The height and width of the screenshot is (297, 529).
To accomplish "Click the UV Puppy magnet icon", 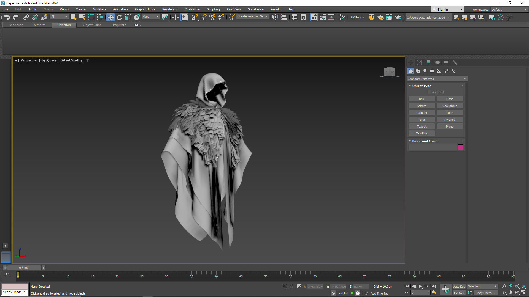I will [372, 17].
